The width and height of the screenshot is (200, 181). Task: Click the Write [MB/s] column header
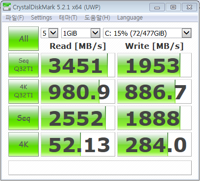(x=154, y=46)
